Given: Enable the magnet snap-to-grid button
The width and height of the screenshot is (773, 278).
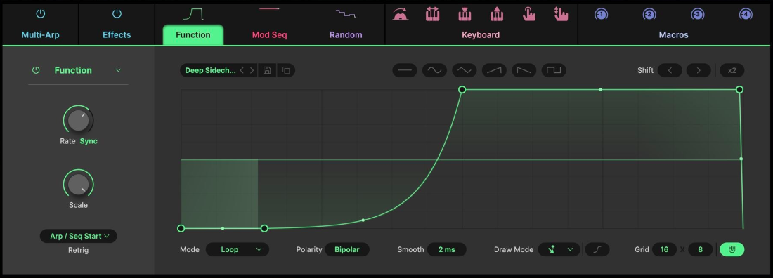Looking at the screenshot, I should (732, 249).
